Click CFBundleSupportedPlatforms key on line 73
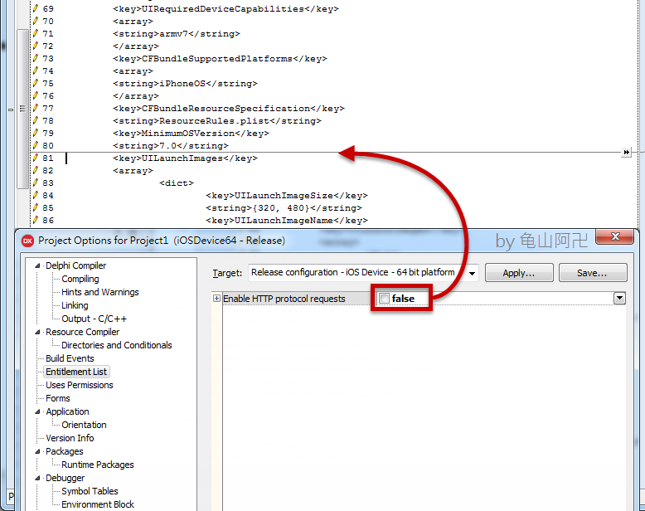 [x=220, y=59]
